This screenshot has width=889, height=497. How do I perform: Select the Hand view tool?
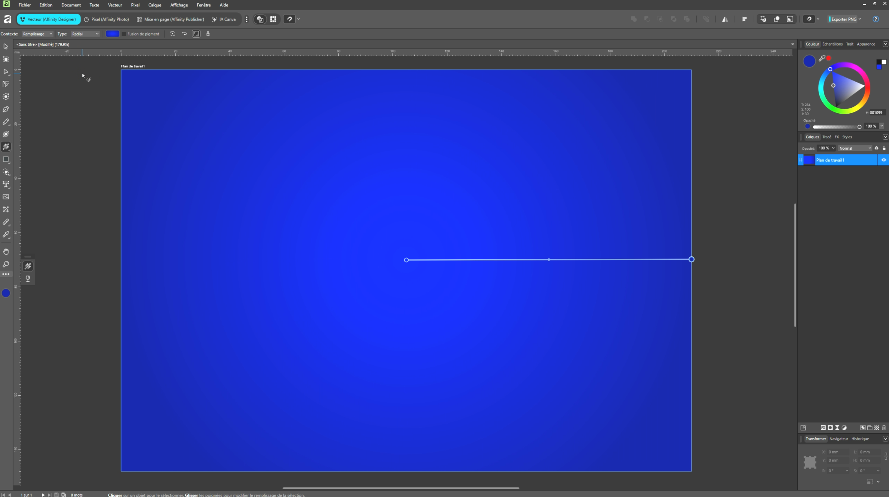(x=6, y=251)
